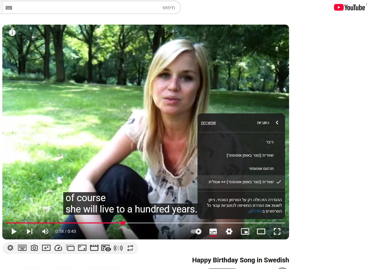Skip to the next video
Screen dimensions: 367x269
(x=30, y=231)
